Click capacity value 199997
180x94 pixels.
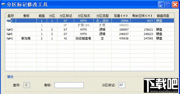point(124,30)
